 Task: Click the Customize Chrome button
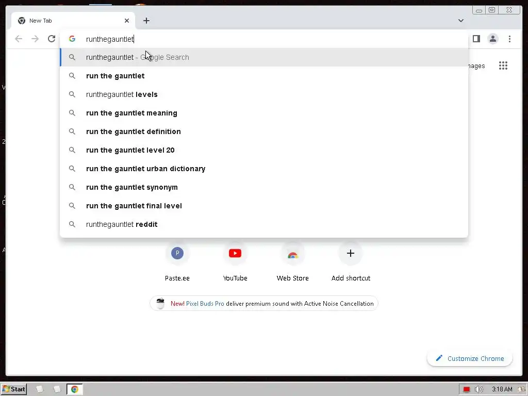coord(470,358)
